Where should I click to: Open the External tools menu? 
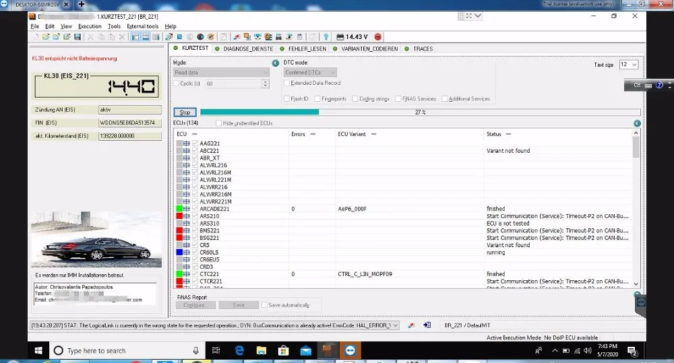coord(143,26)
